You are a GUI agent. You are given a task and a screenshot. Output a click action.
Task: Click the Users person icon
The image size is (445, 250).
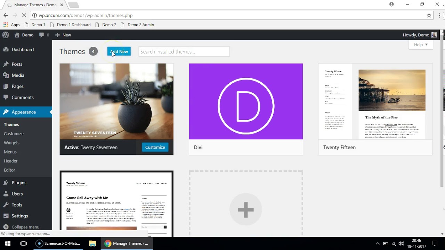(x=6, y=194)
